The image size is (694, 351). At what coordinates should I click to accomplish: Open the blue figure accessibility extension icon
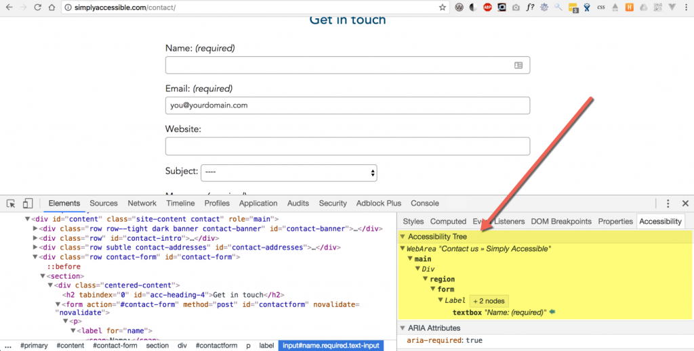[587, 7]
